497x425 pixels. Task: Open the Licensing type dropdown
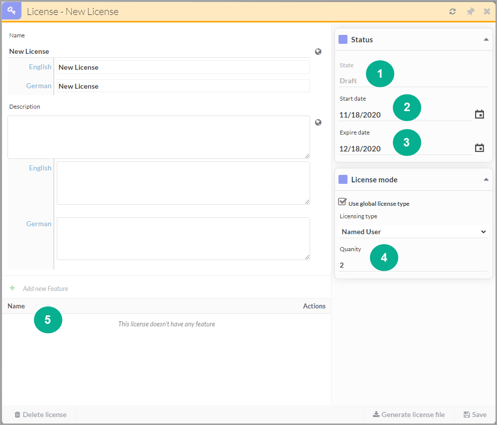point(413,232)
